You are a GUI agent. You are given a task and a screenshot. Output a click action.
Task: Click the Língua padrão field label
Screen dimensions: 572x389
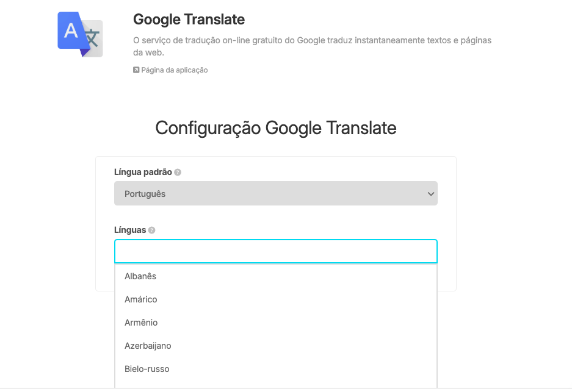pos(143,173)
